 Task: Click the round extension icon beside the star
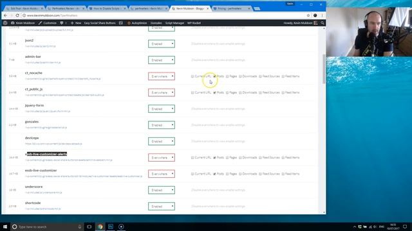tap(315, 15)
